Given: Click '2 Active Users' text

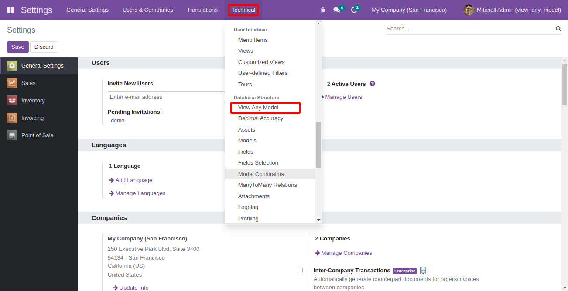Looking at the screenshot, I should click(346, 84).
